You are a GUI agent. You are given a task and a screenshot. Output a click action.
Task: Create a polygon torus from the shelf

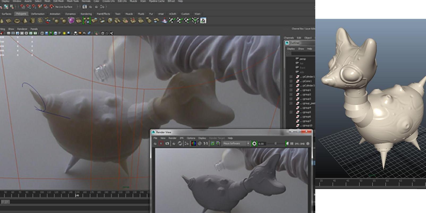click(17, 21)
